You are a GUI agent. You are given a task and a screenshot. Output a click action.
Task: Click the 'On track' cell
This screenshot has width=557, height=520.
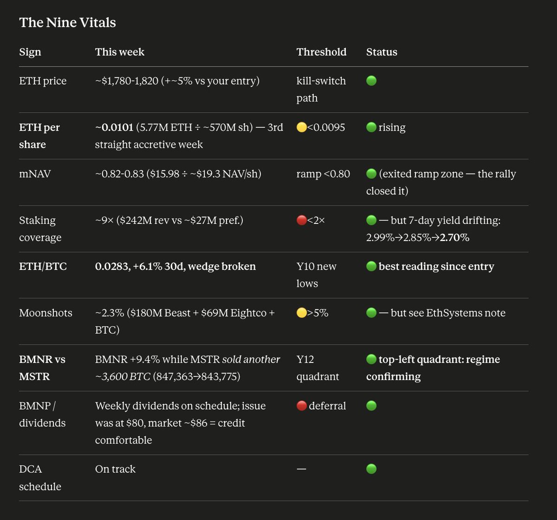[115, 469]
